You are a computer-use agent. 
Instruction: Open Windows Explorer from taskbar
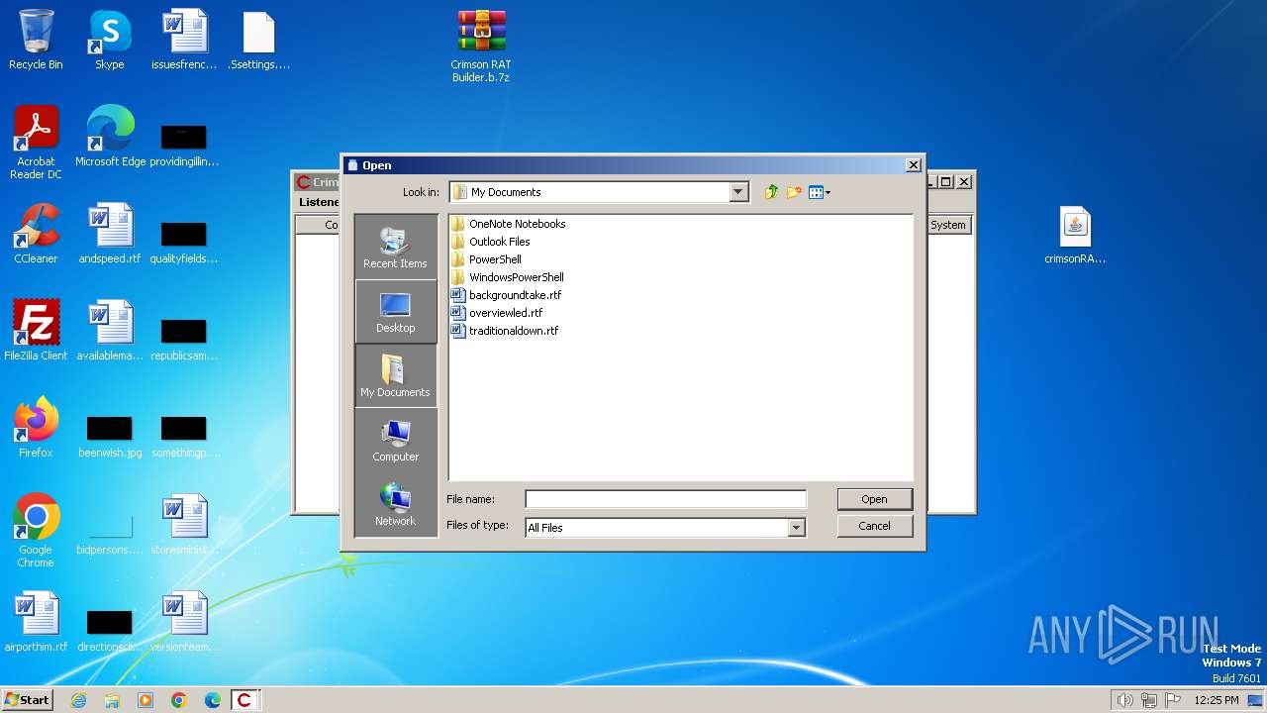pos(112,700)
